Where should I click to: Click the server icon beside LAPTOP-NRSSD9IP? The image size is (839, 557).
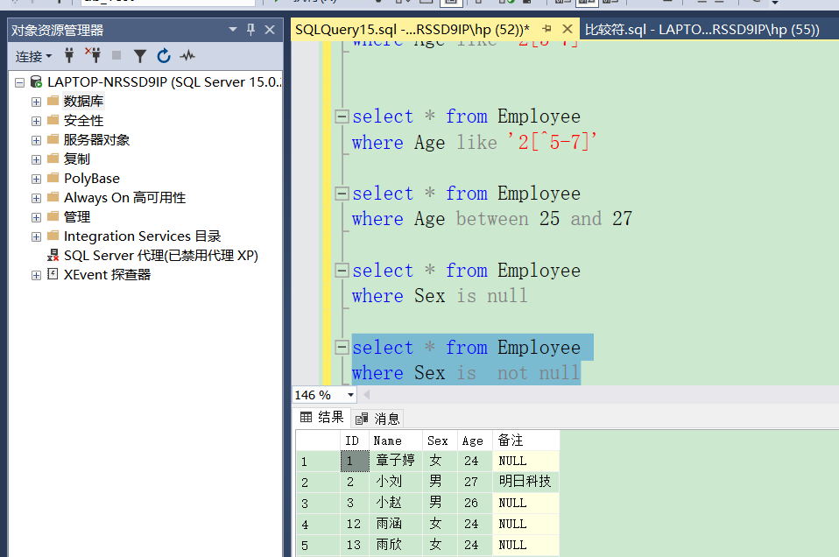(x=36, y=81)
